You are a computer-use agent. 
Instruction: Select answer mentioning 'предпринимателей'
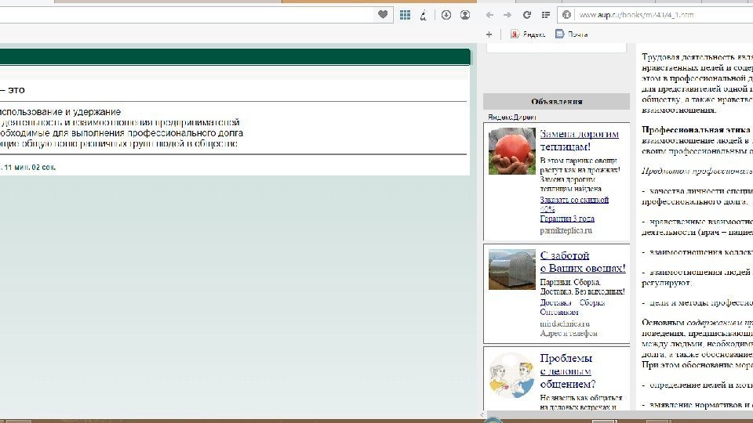coord(120,122)
